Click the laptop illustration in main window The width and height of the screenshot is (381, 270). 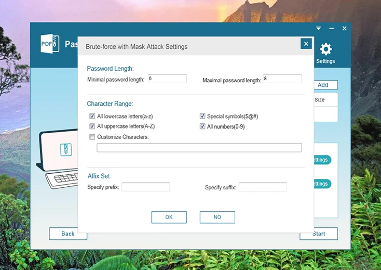click(x=57, y=158)
